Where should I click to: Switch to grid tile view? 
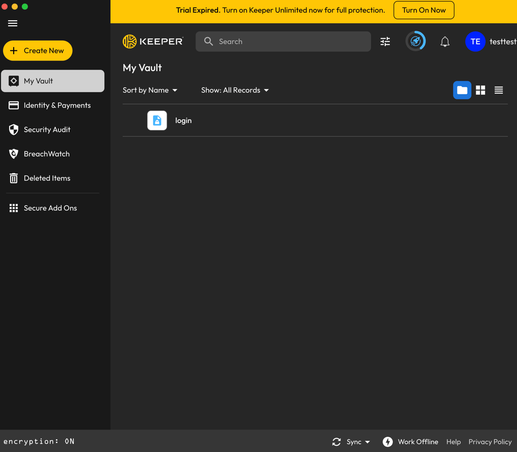click(481, 90)
